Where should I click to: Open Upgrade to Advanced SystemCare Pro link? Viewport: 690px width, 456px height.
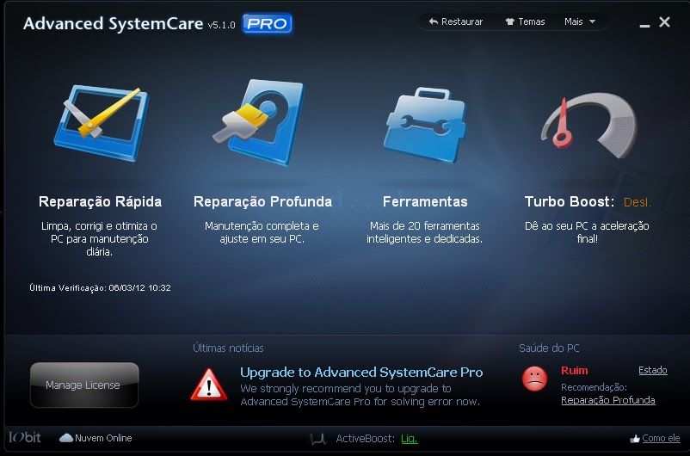[361, 373]
